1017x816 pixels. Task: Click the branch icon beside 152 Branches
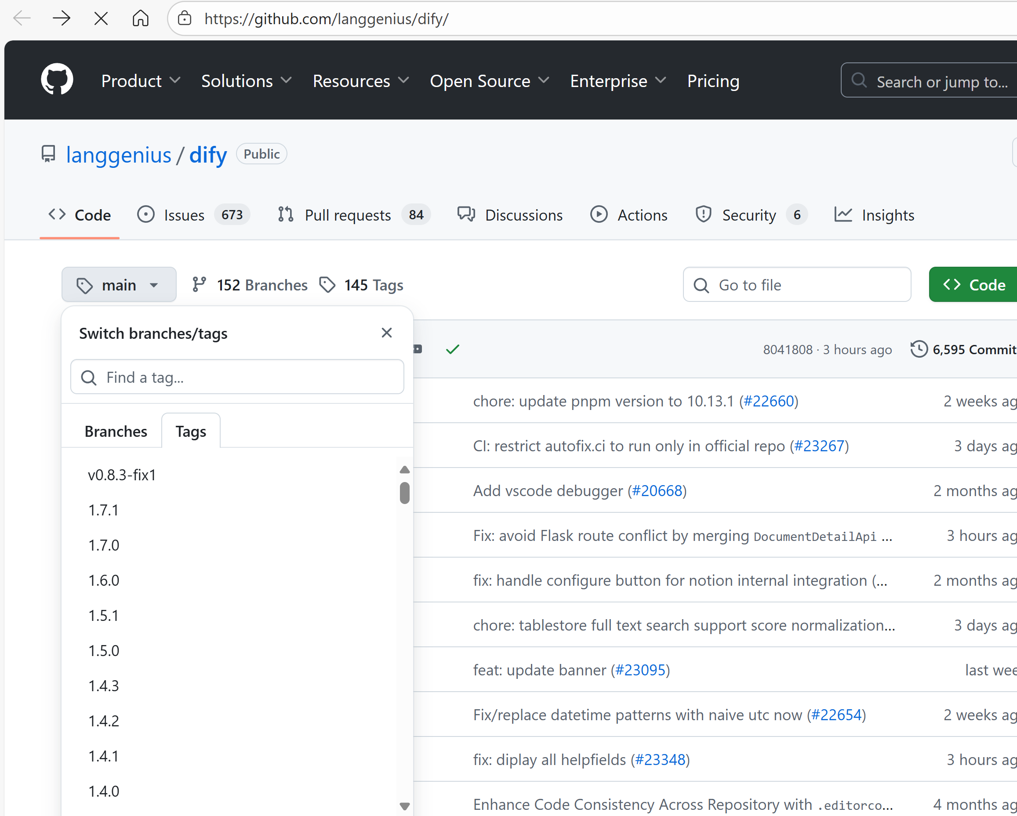click(x=200, y=284)
